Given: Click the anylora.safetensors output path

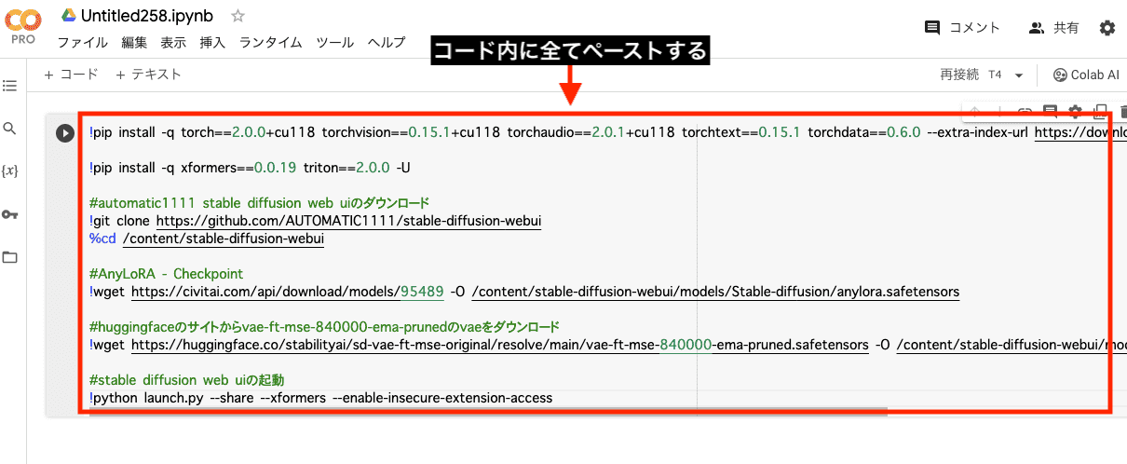Looking at the screenshot, I should [715, 292].
